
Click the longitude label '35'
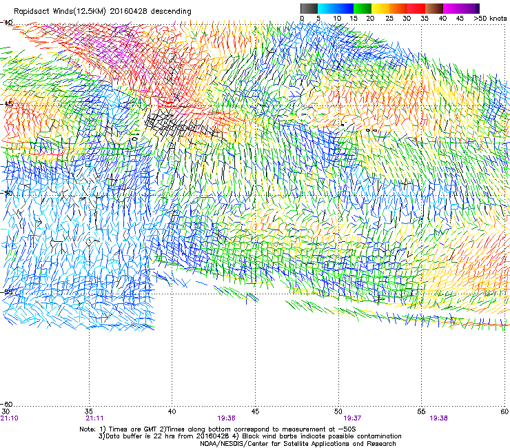click(89, 411)
